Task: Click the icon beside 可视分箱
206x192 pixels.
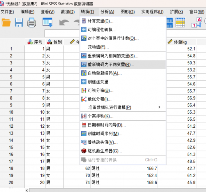Action: click(84, 91)
